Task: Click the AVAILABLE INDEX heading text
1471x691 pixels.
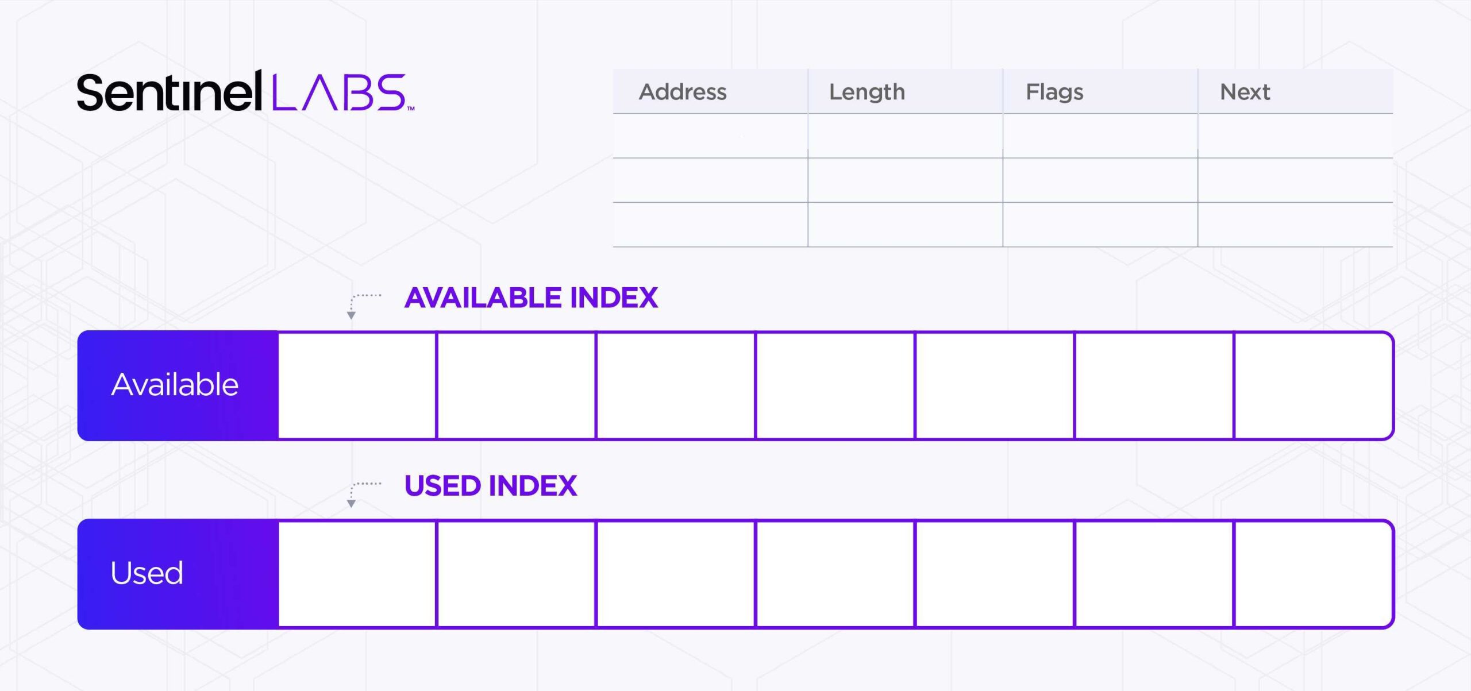Action: 531,298
